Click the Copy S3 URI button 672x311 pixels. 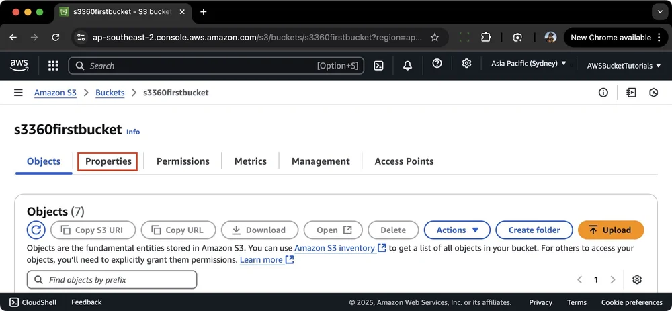[93, 230]
